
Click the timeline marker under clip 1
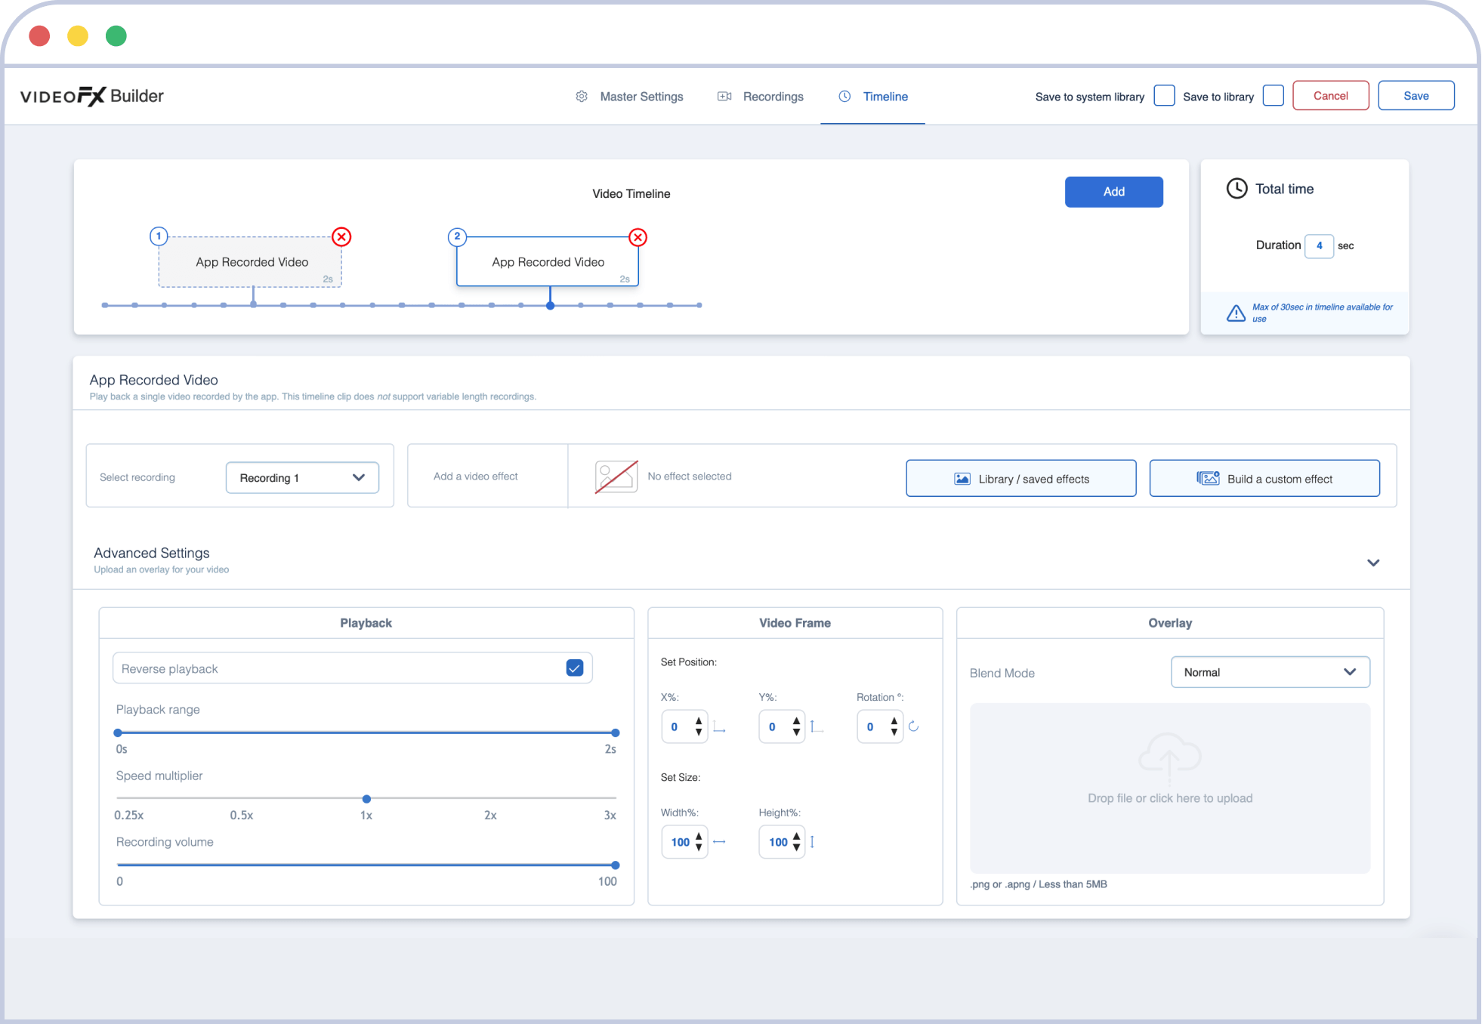(x=254, y=305)
